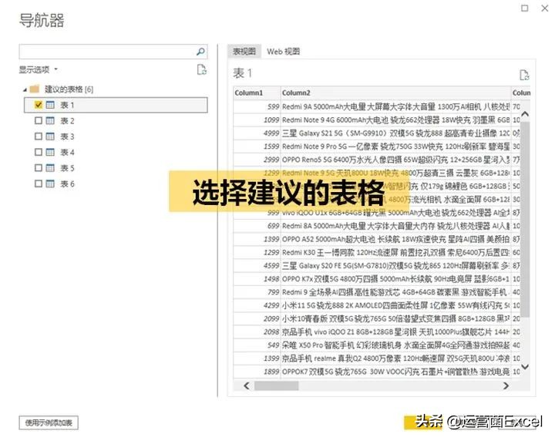Collapse the 建议的表格 tree node
555x441 pixels.
(25, 90)
